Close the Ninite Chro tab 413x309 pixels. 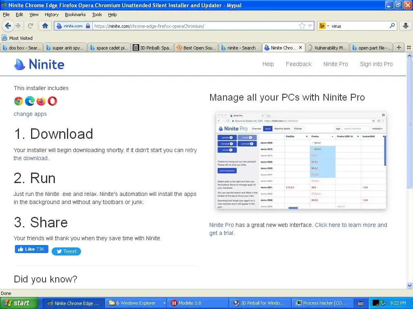[300, 47]
